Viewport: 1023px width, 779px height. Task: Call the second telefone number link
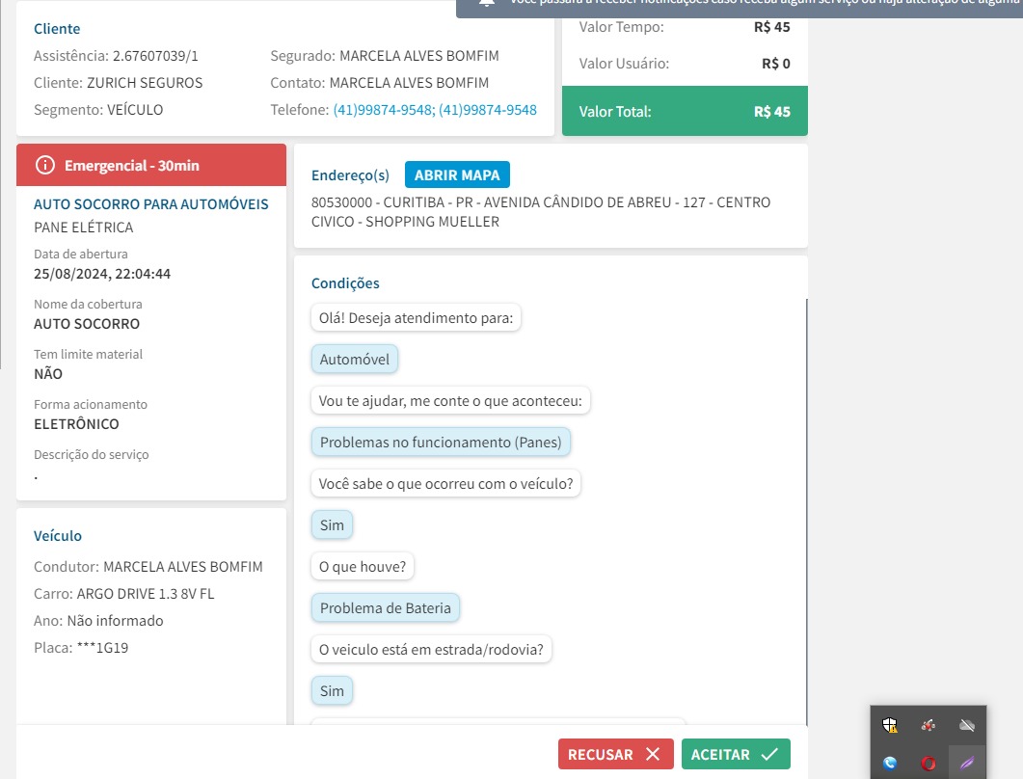click(488, 110)
